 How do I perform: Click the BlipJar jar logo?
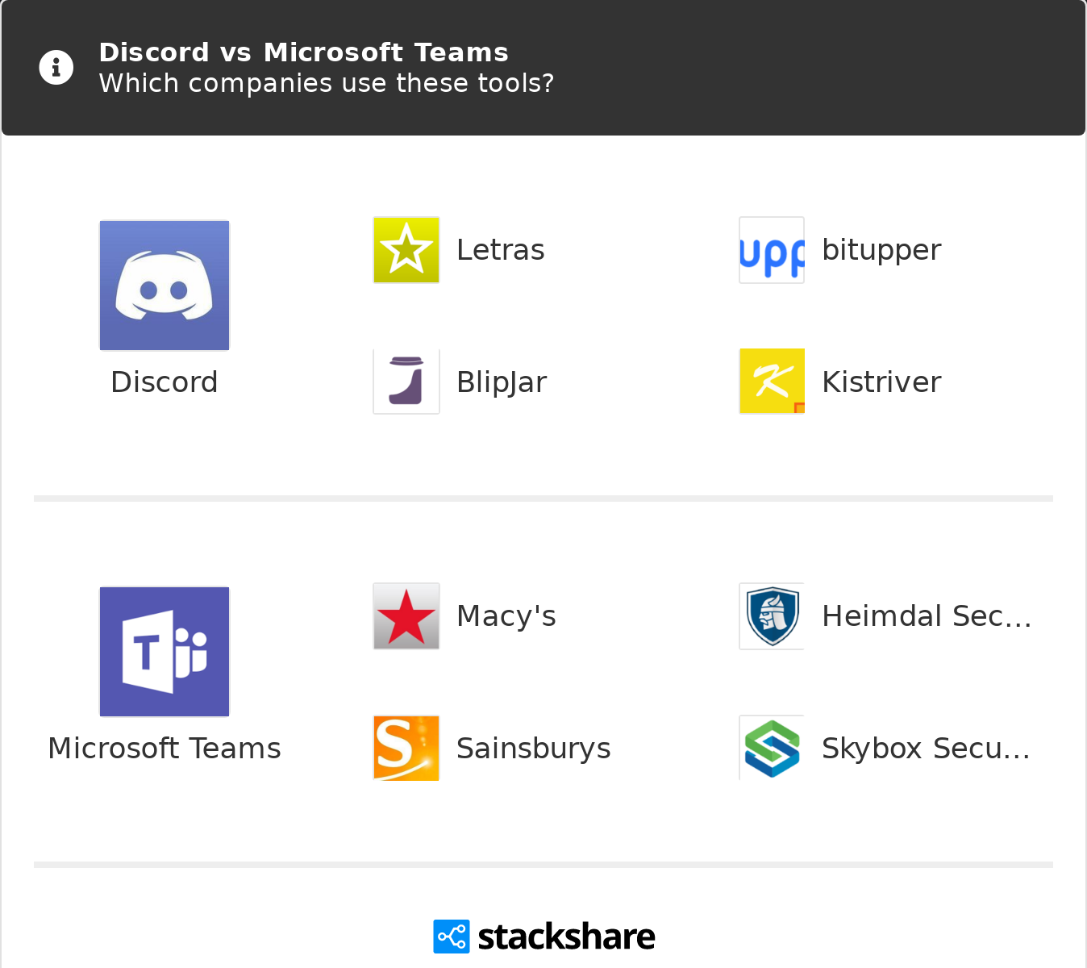pyautogui.click(x=406, y=382)
